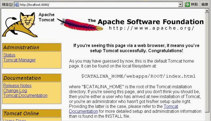Screen dimensions: 211x121
Task: Open the Status link
Action: click(x=9, y=55)
